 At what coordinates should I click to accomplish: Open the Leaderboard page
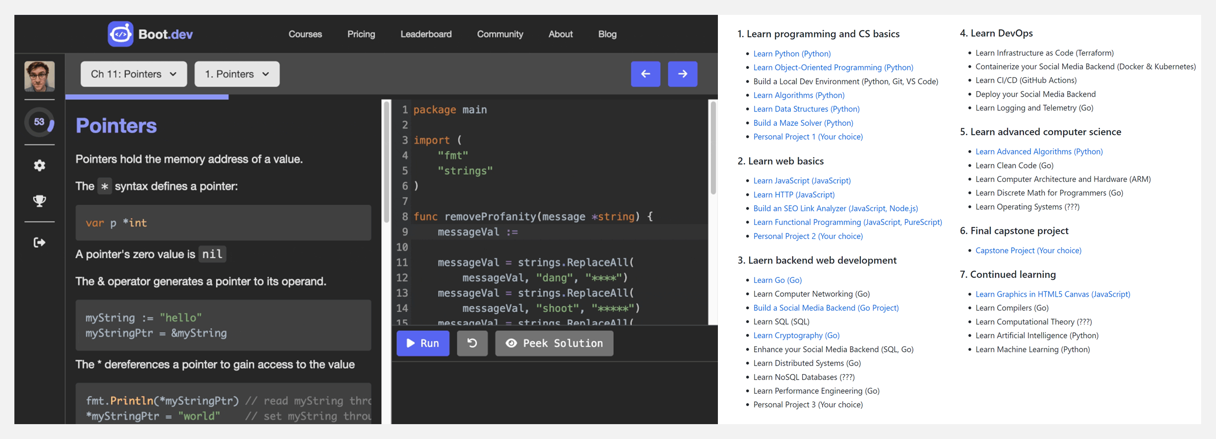click(426, 34)
